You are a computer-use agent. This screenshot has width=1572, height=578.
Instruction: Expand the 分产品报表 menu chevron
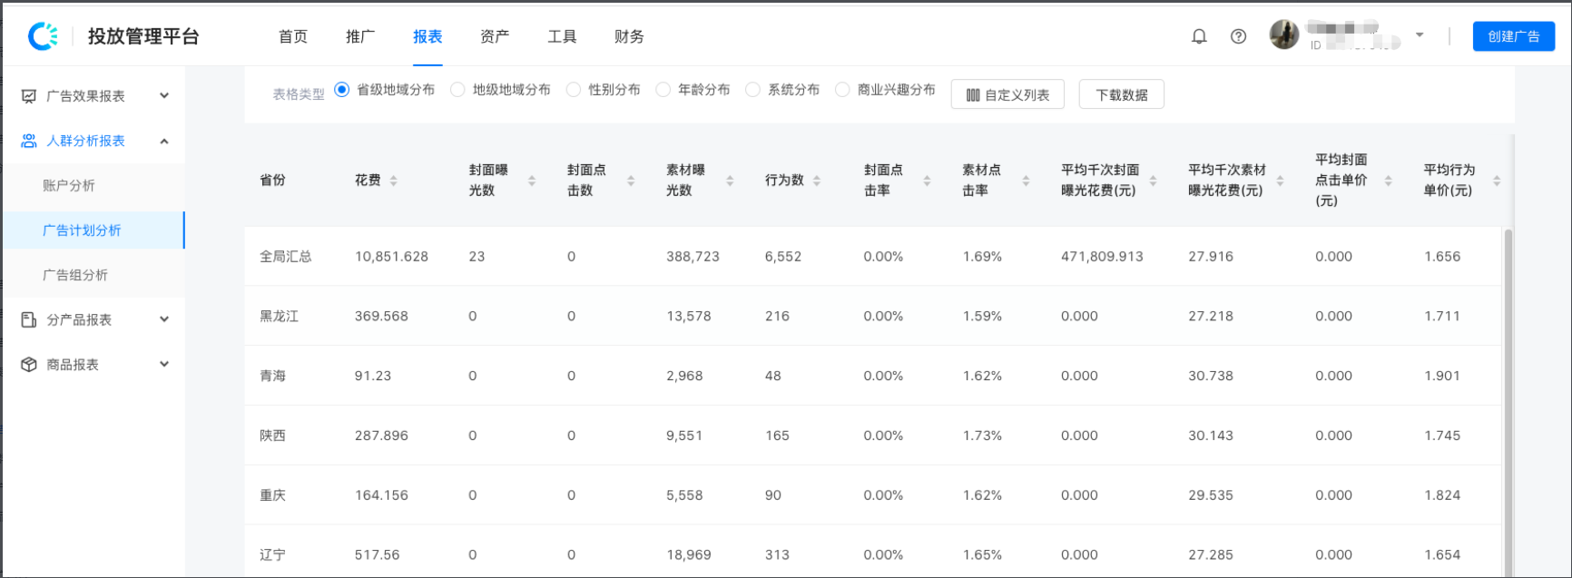click(x=164, y=319)
